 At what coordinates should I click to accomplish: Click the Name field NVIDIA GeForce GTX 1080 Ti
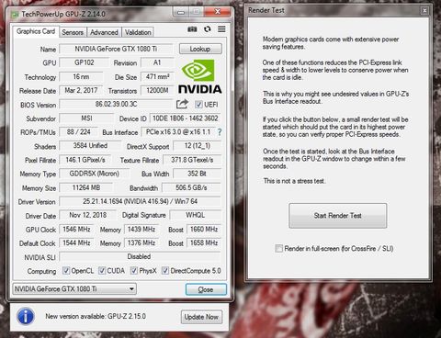pos(116,49)
